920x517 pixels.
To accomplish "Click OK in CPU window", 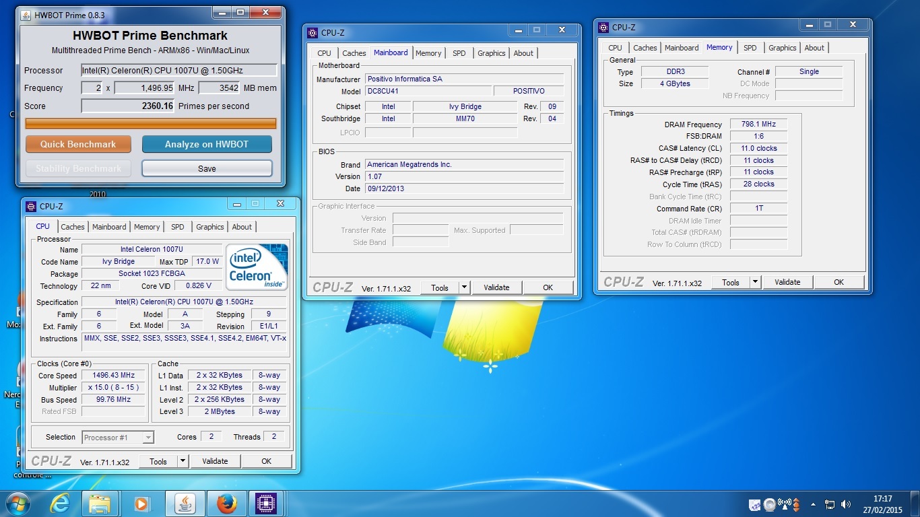I will [x=267, y=461].
